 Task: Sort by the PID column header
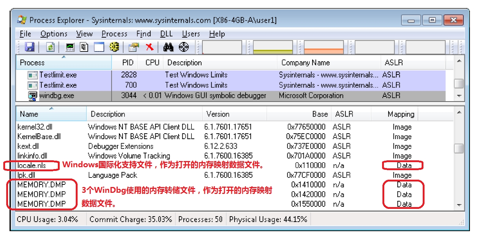[x=125, y=62]
